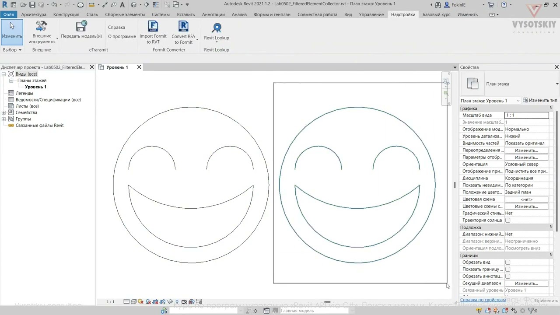Click the 1:1 view scale in view control bar
The image size is (560, 315).
[111, 301]
